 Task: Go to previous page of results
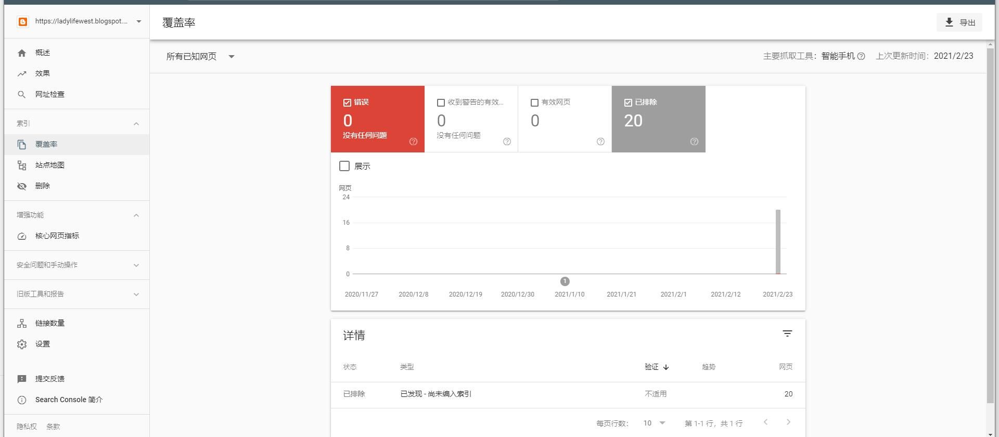coord(765,422)
